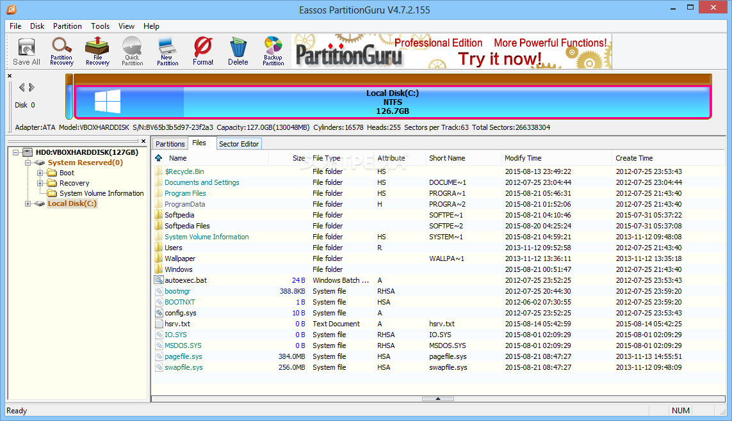Select the BOOTNXT file row
The image size is (732, 421).
[x=438, y=302]
